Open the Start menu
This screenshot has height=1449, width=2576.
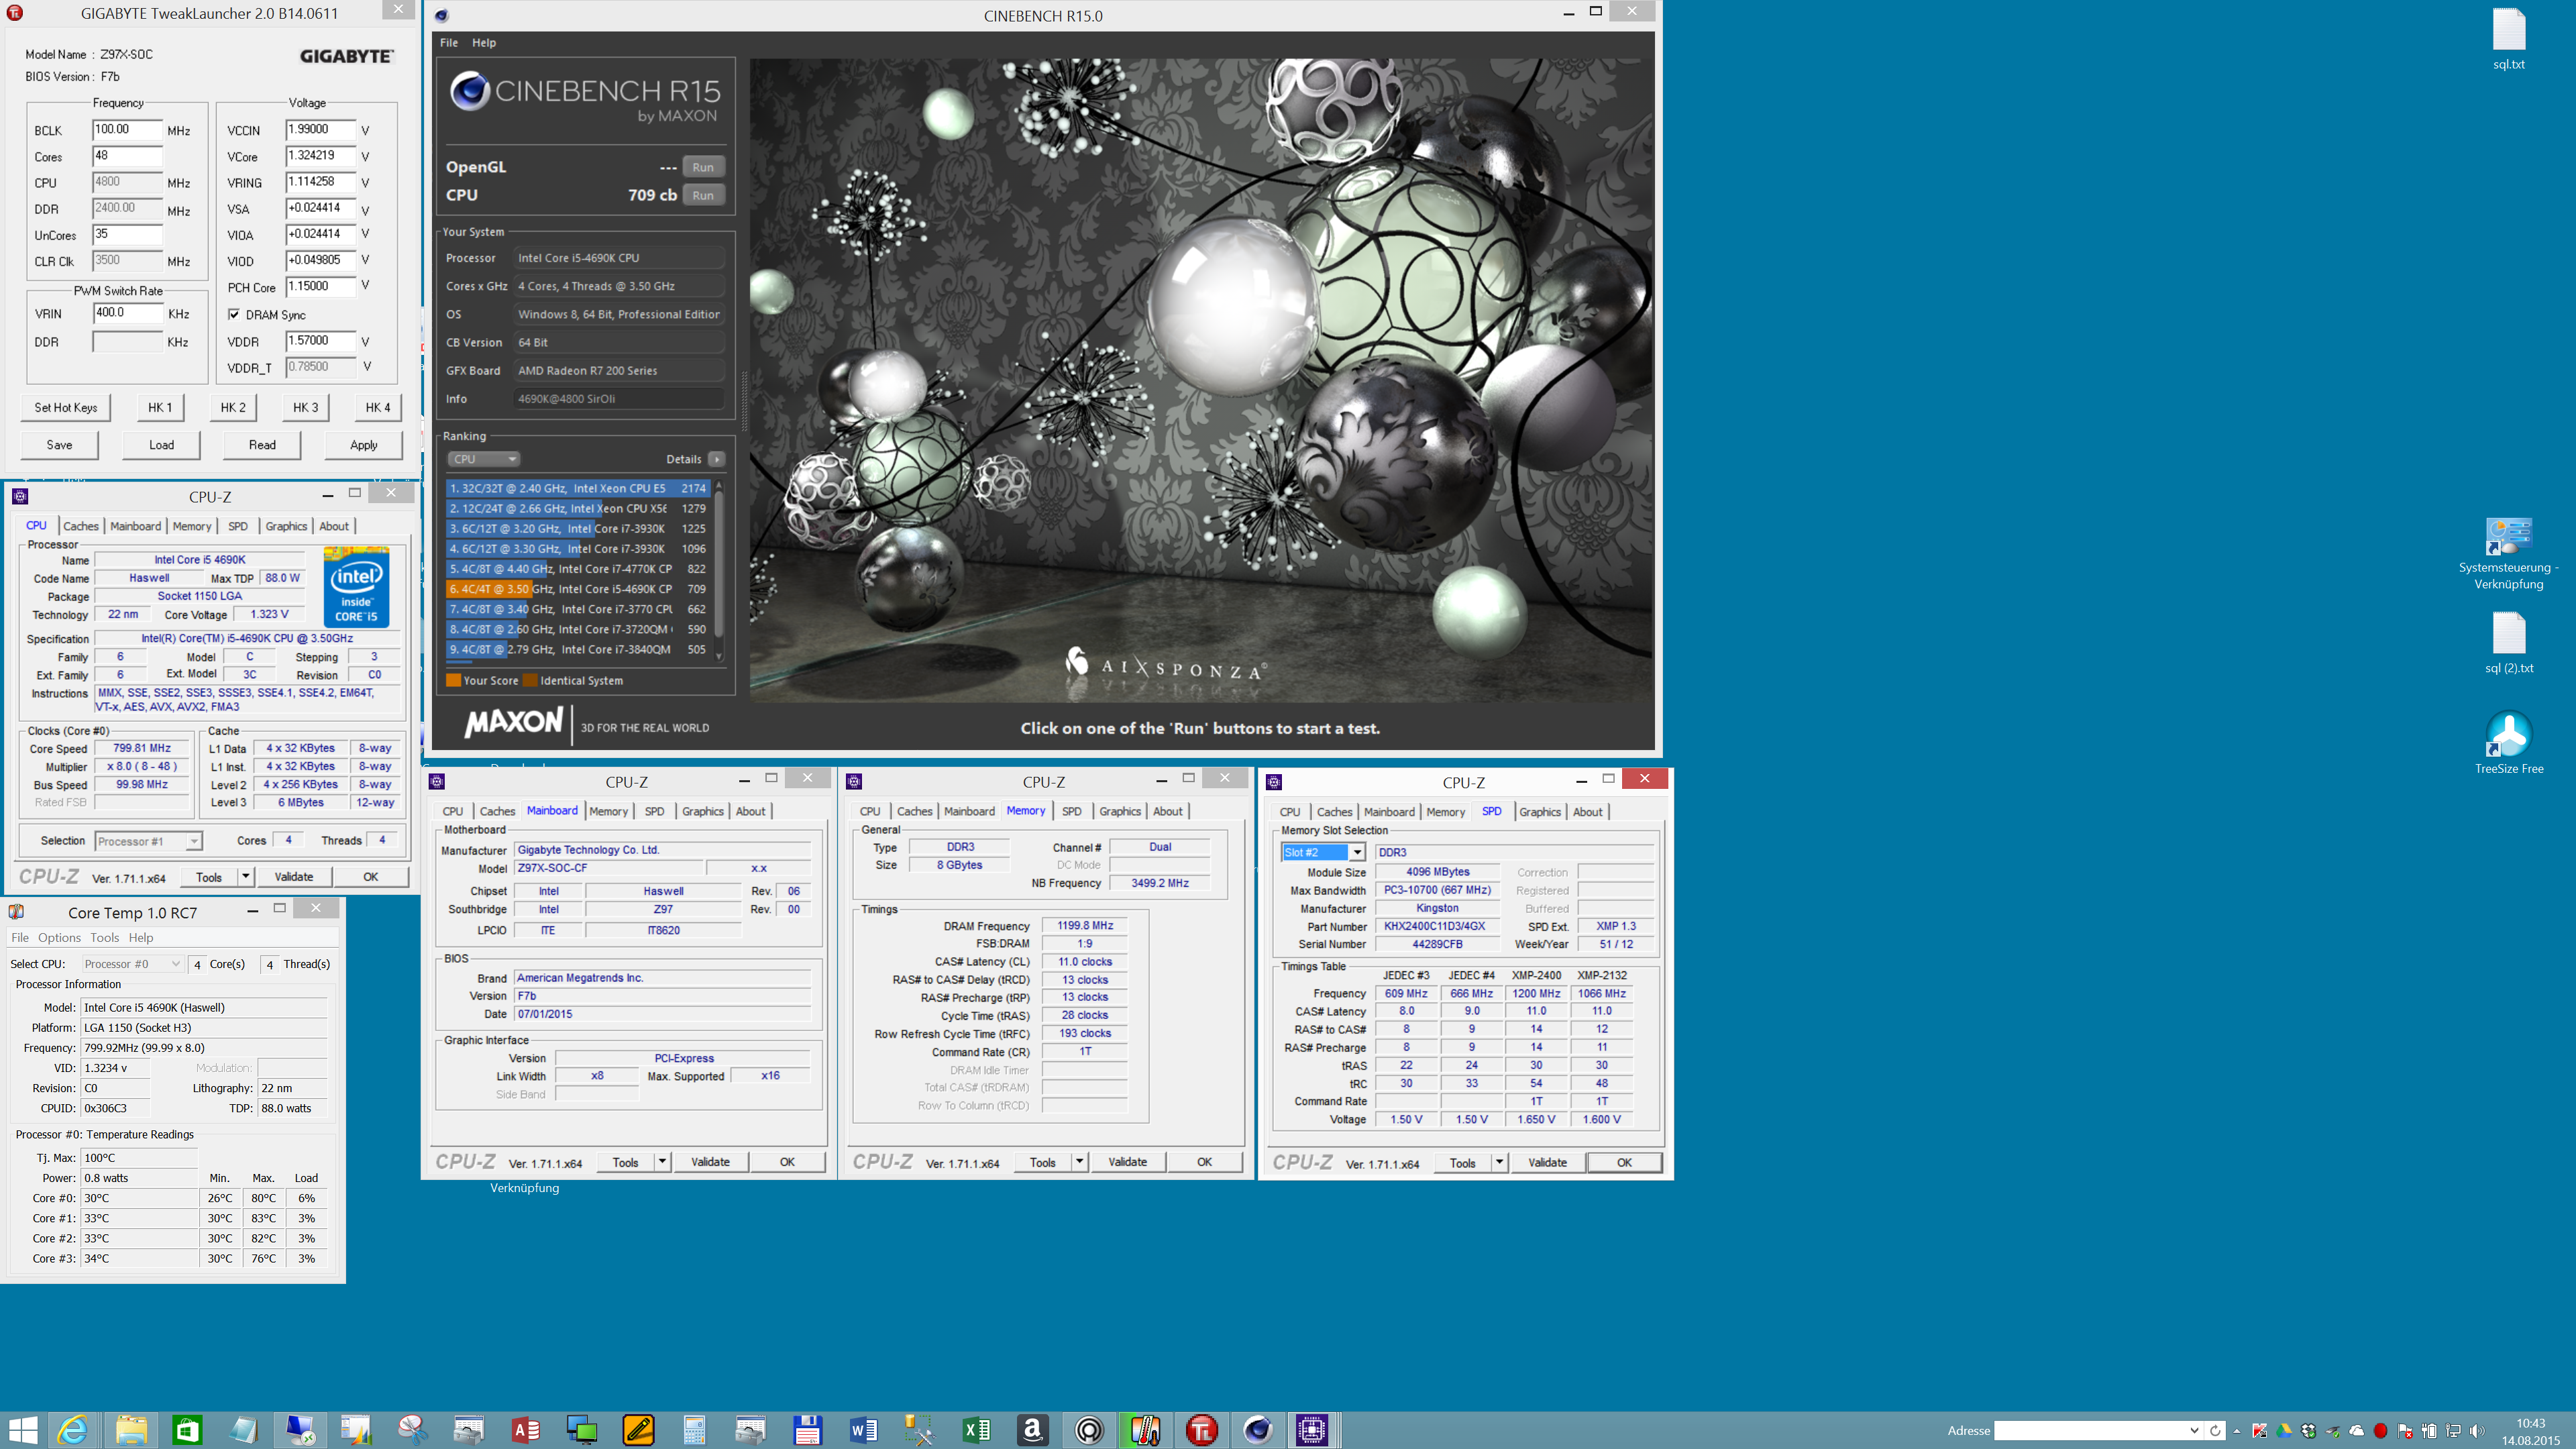coord(22,1430)
